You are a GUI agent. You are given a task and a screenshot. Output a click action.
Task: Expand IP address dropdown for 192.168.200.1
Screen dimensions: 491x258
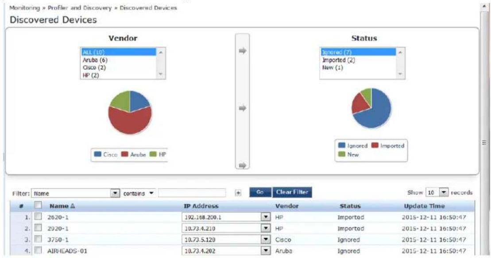[266, 217]
